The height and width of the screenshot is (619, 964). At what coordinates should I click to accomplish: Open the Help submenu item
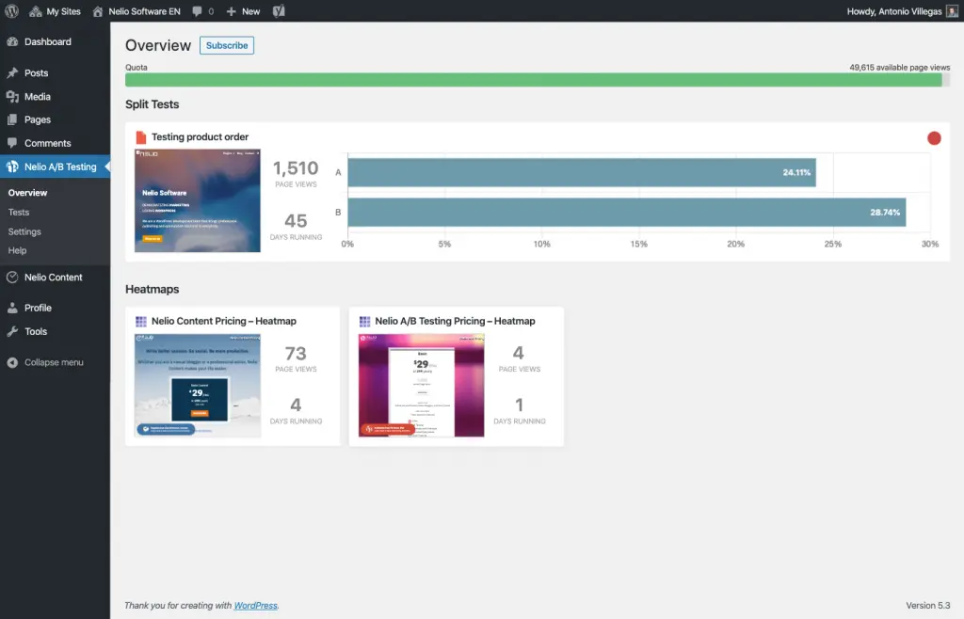pos(17,250)
